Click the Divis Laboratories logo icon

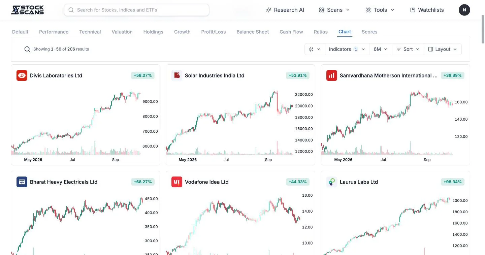click(22, 75)
